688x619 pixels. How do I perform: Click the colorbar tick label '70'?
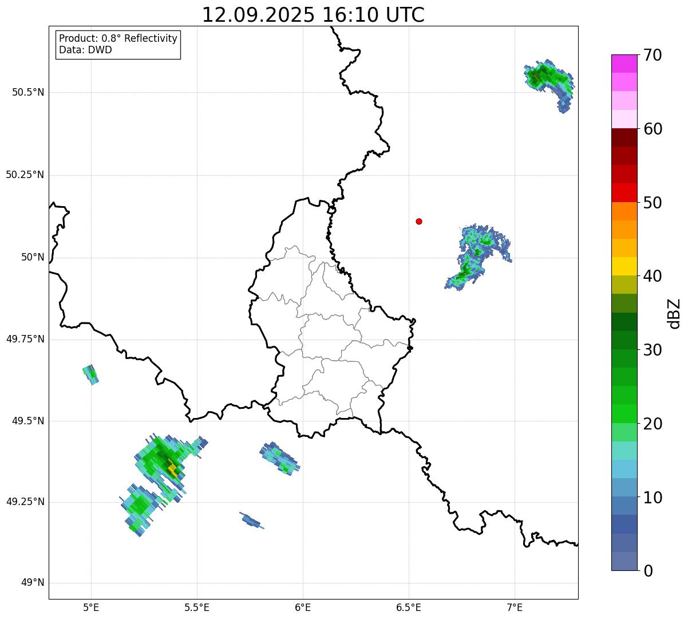tap(653, 55)
